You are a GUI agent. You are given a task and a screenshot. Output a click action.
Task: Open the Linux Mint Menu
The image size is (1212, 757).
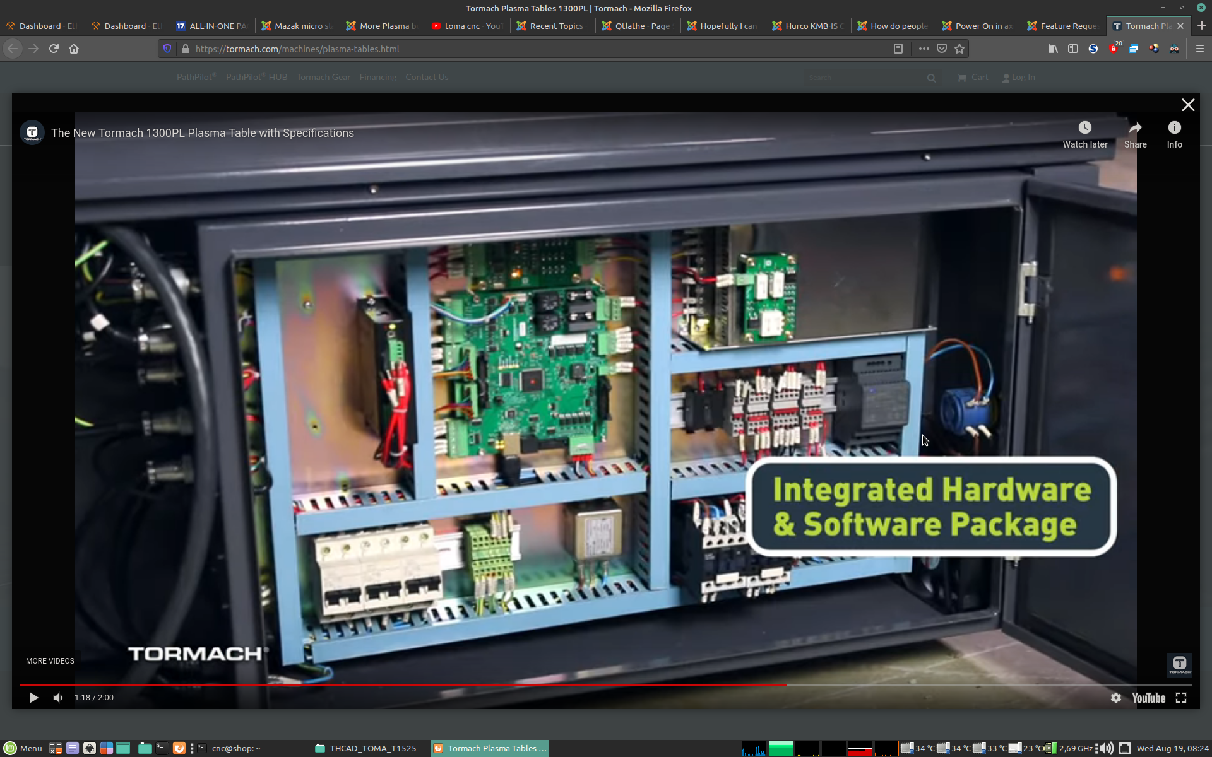(23, 748)
